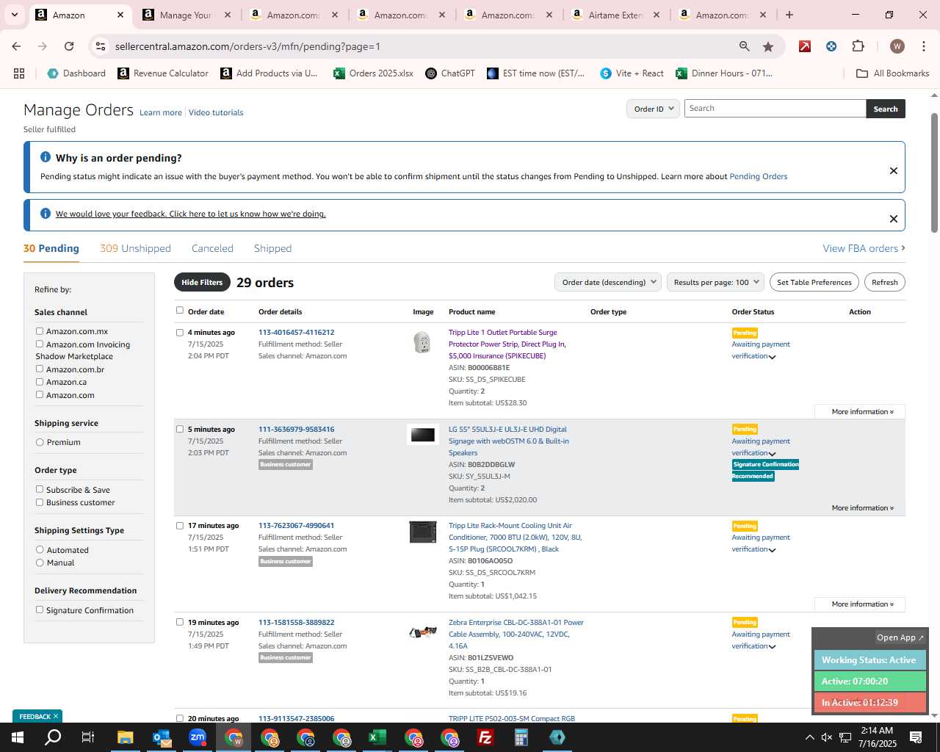
Task: Open Outlook from the taskbar
Action: (x=162, y=737)
